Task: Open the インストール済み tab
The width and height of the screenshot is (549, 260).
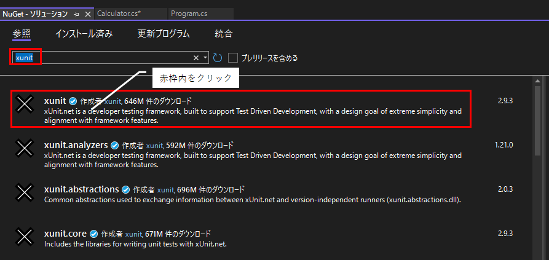Action: coord(84,34)
